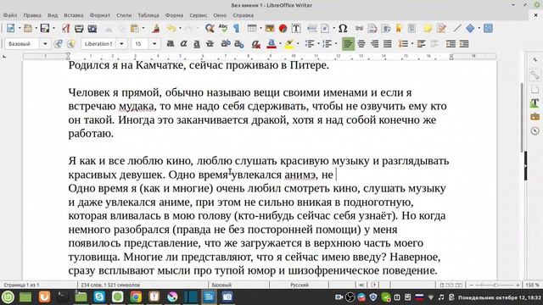The height and width of the screenshot is (305, 543).
Task: Insert a text box (T icon)
Action: (296, 28)
